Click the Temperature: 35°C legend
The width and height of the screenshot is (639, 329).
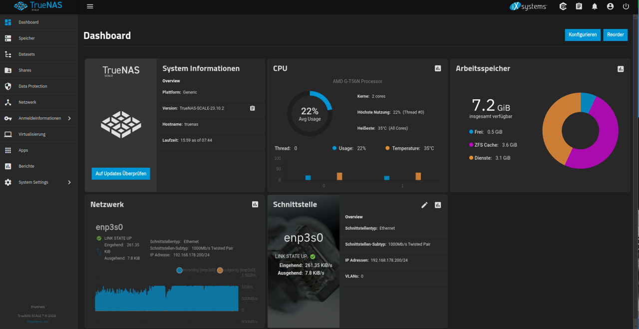point(410,148)
